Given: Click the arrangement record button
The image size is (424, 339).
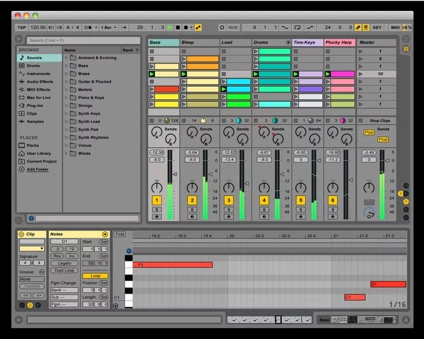Looking at the screenshot, I should point(185,27).
